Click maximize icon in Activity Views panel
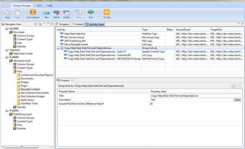The height and width of the screenshot is (149, 245). [243, 24]
